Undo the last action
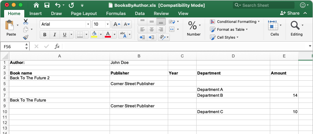This screenshot has height=134, width=313. [58, 5]
